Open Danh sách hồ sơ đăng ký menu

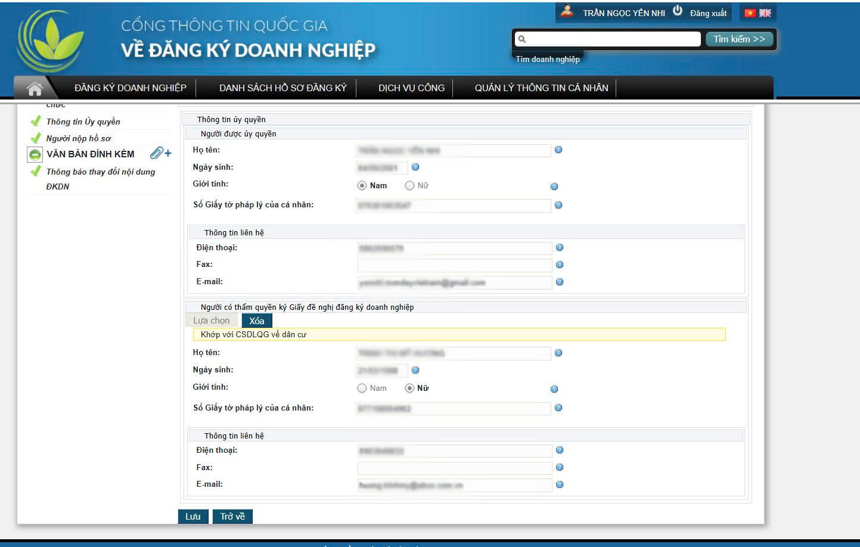coord(282,88)
